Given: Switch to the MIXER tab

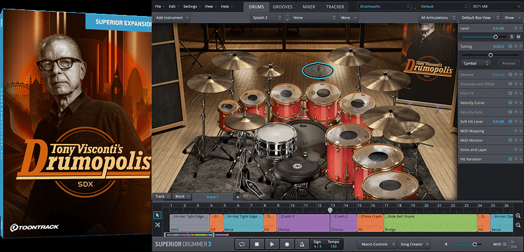Looking at the screenshot, I should click(x=309, y=7).
